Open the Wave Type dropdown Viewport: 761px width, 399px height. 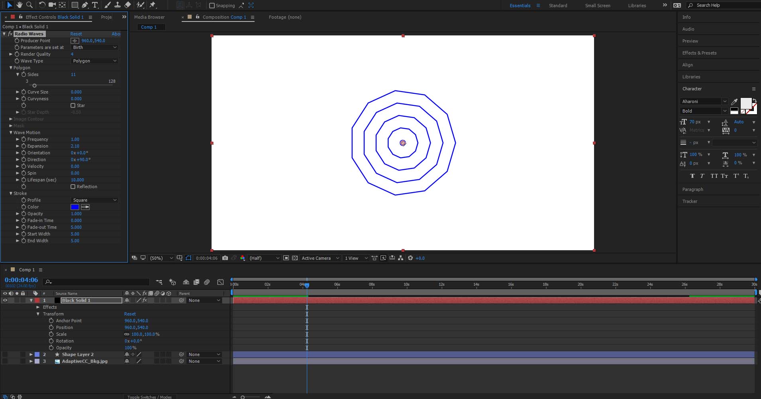tap(94, 61)
